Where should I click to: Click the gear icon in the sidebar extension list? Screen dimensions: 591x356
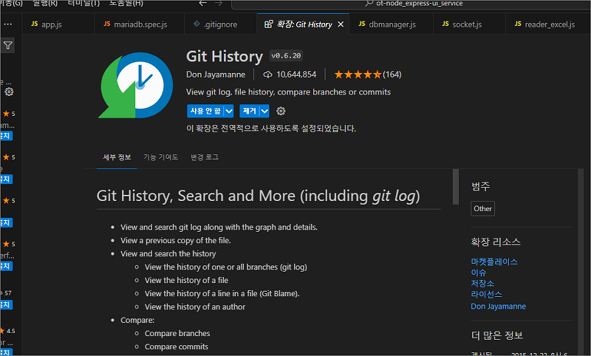(9, 92)
